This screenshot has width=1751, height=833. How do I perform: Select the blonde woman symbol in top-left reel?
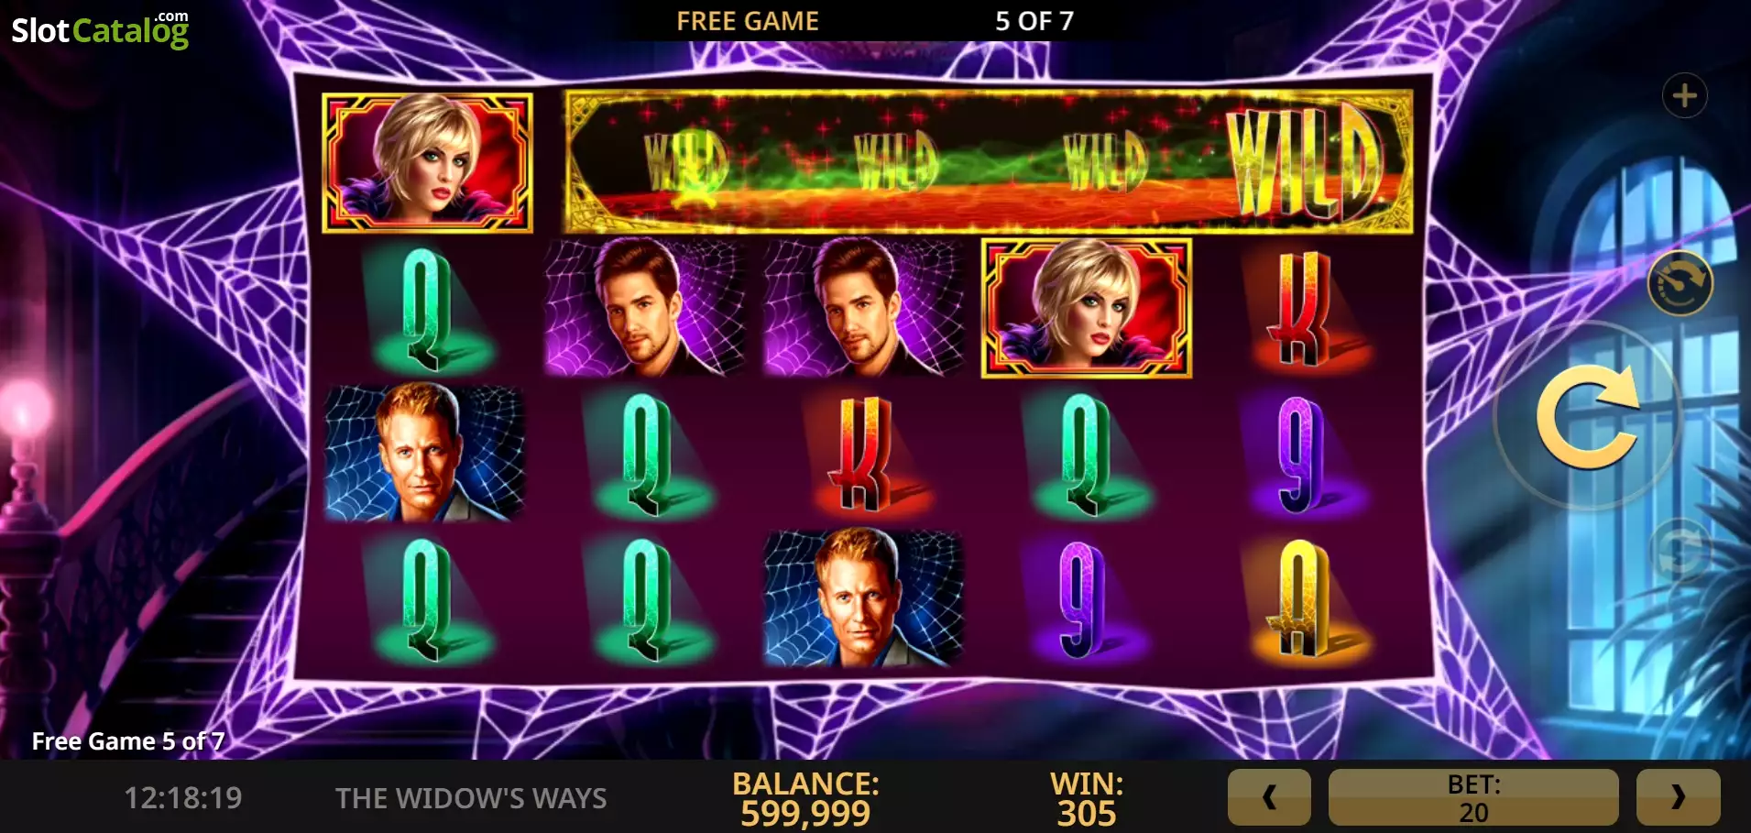[x=427, y=162]
